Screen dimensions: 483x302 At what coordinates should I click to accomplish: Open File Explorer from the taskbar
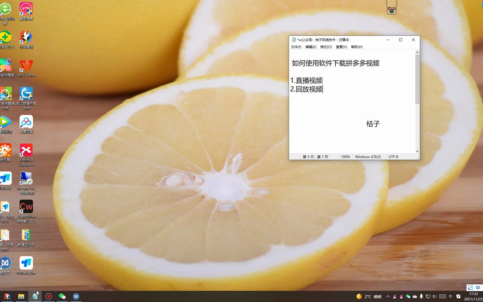click(21, 296)
